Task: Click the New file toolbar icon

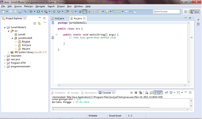Action: point(3,12)
